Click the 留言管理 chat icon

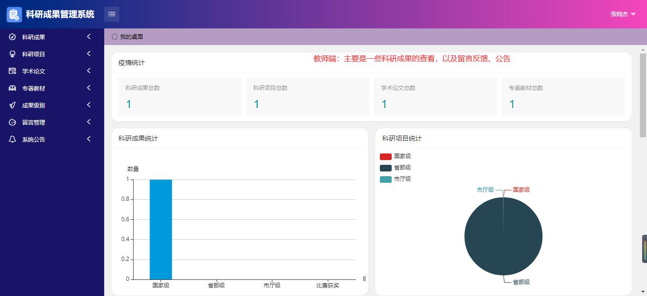coord(12,122)
